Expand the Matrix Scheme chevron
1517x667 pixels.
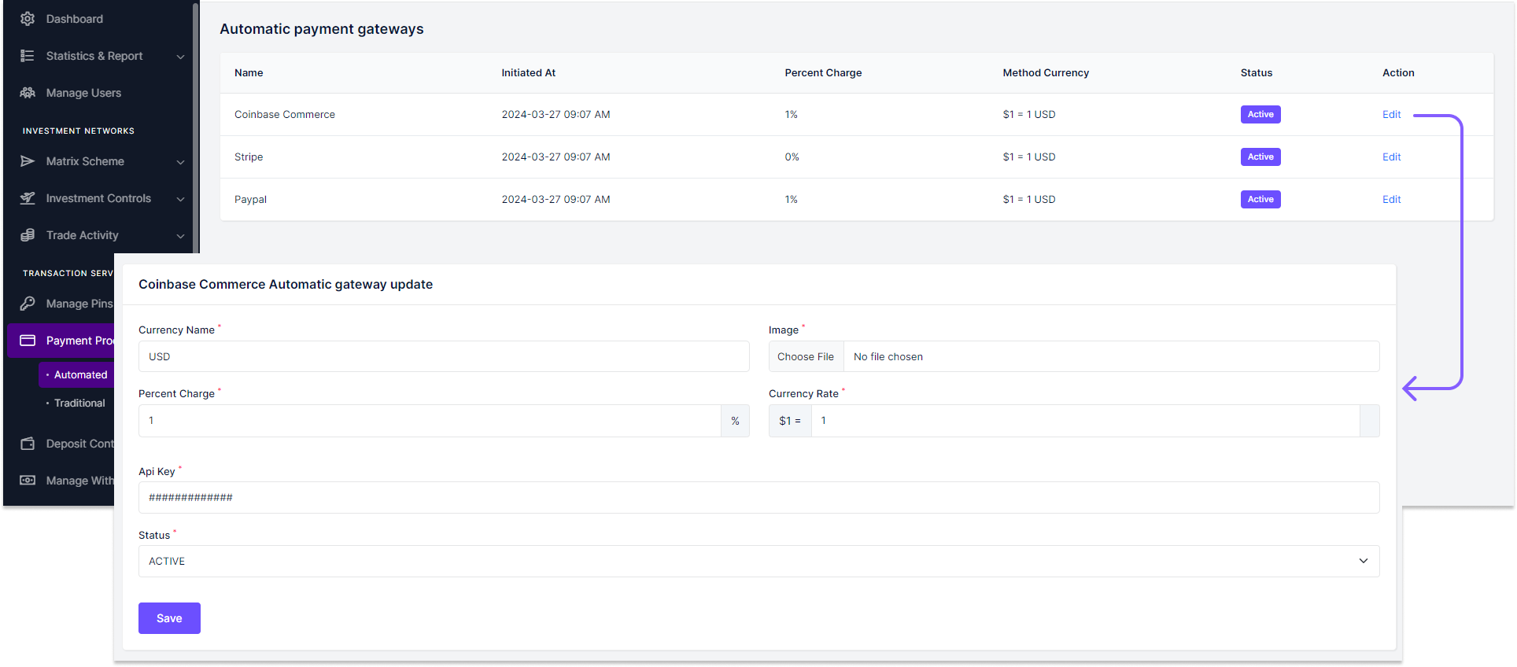[180, 162]
